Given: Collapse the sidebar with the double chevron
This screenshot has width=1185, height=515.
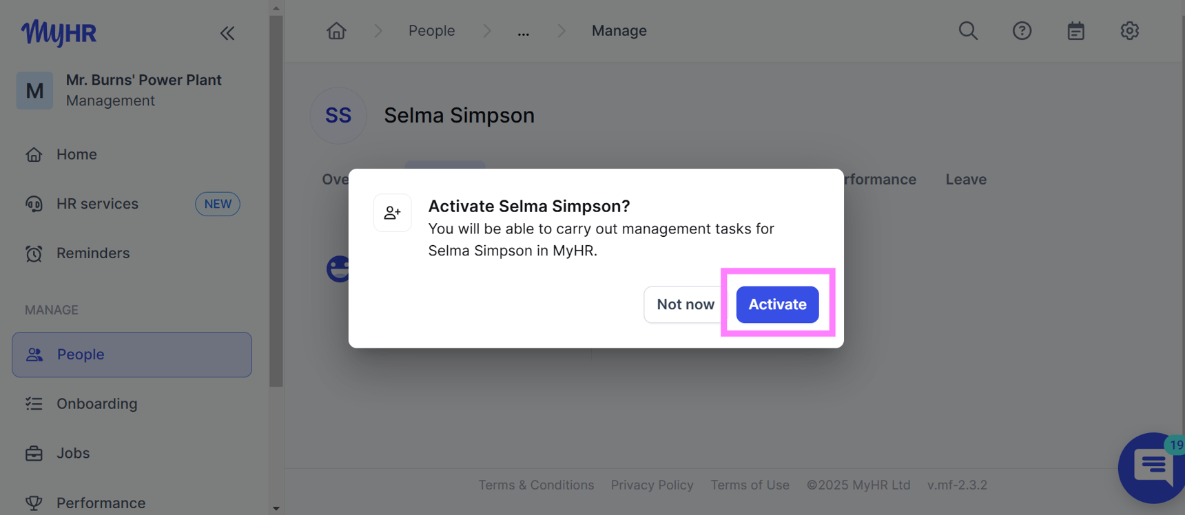Looking at the screenshot, I should pyautogui.click(x=227, y=32).
